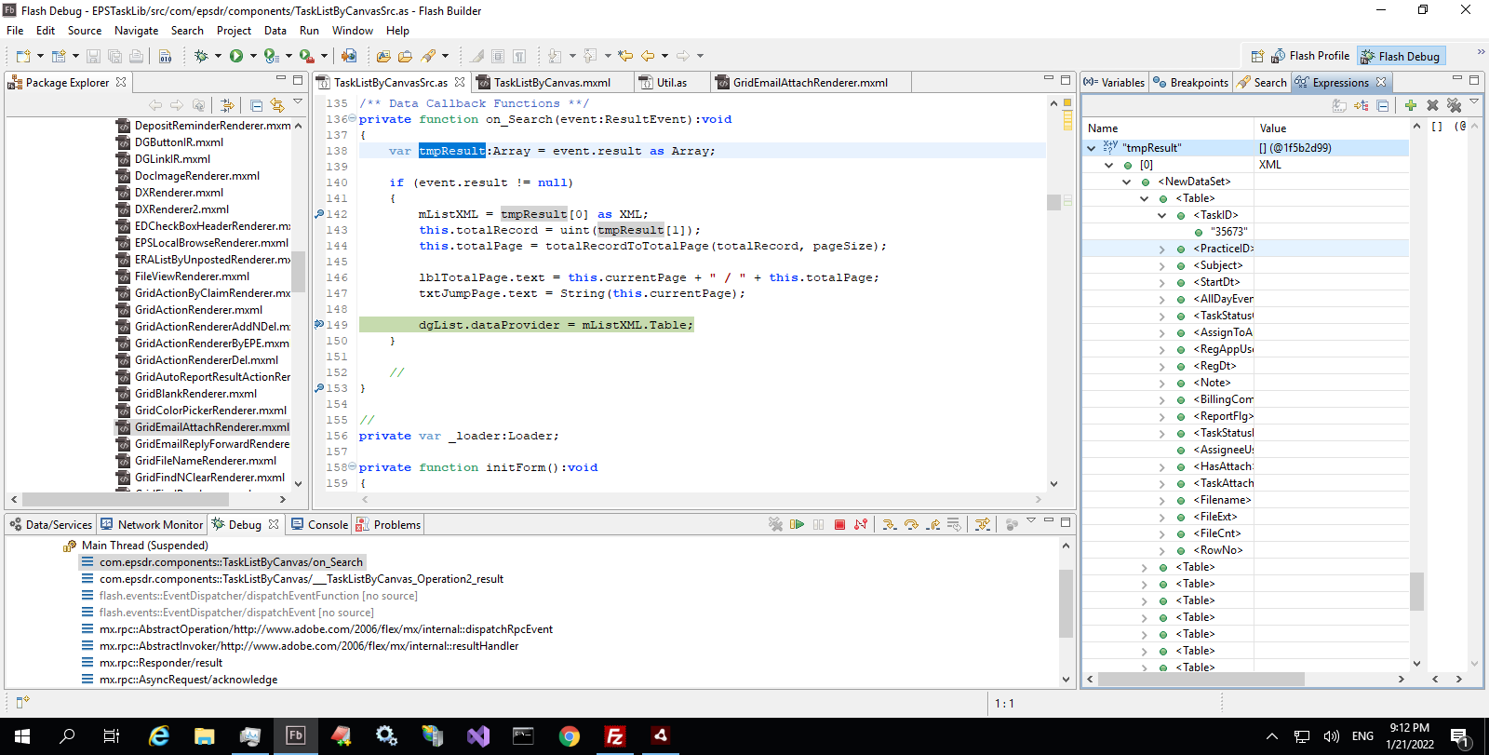This screenshot has height=755, width=1489.
Task: Expand the <Subject> node
Action: point(1161,265)
